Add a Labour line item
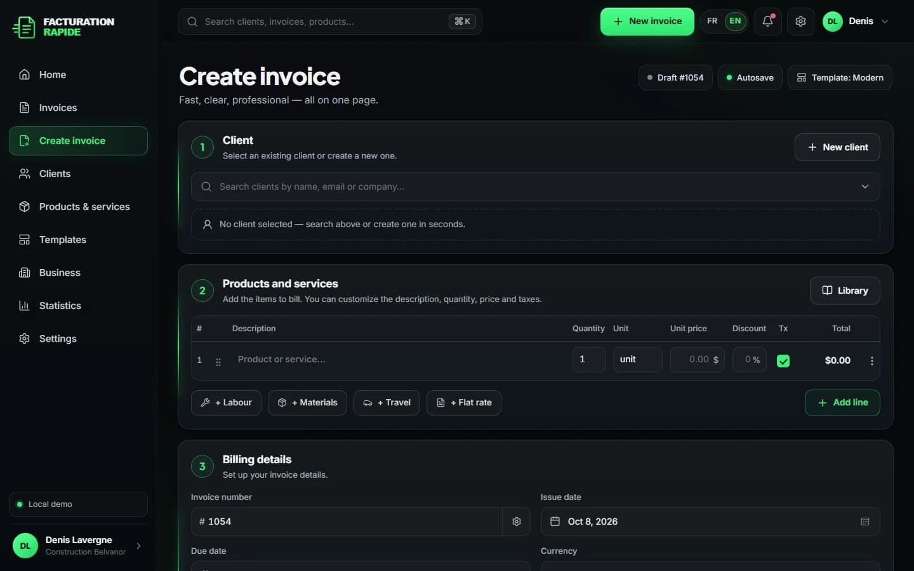 tap(226, 403)
